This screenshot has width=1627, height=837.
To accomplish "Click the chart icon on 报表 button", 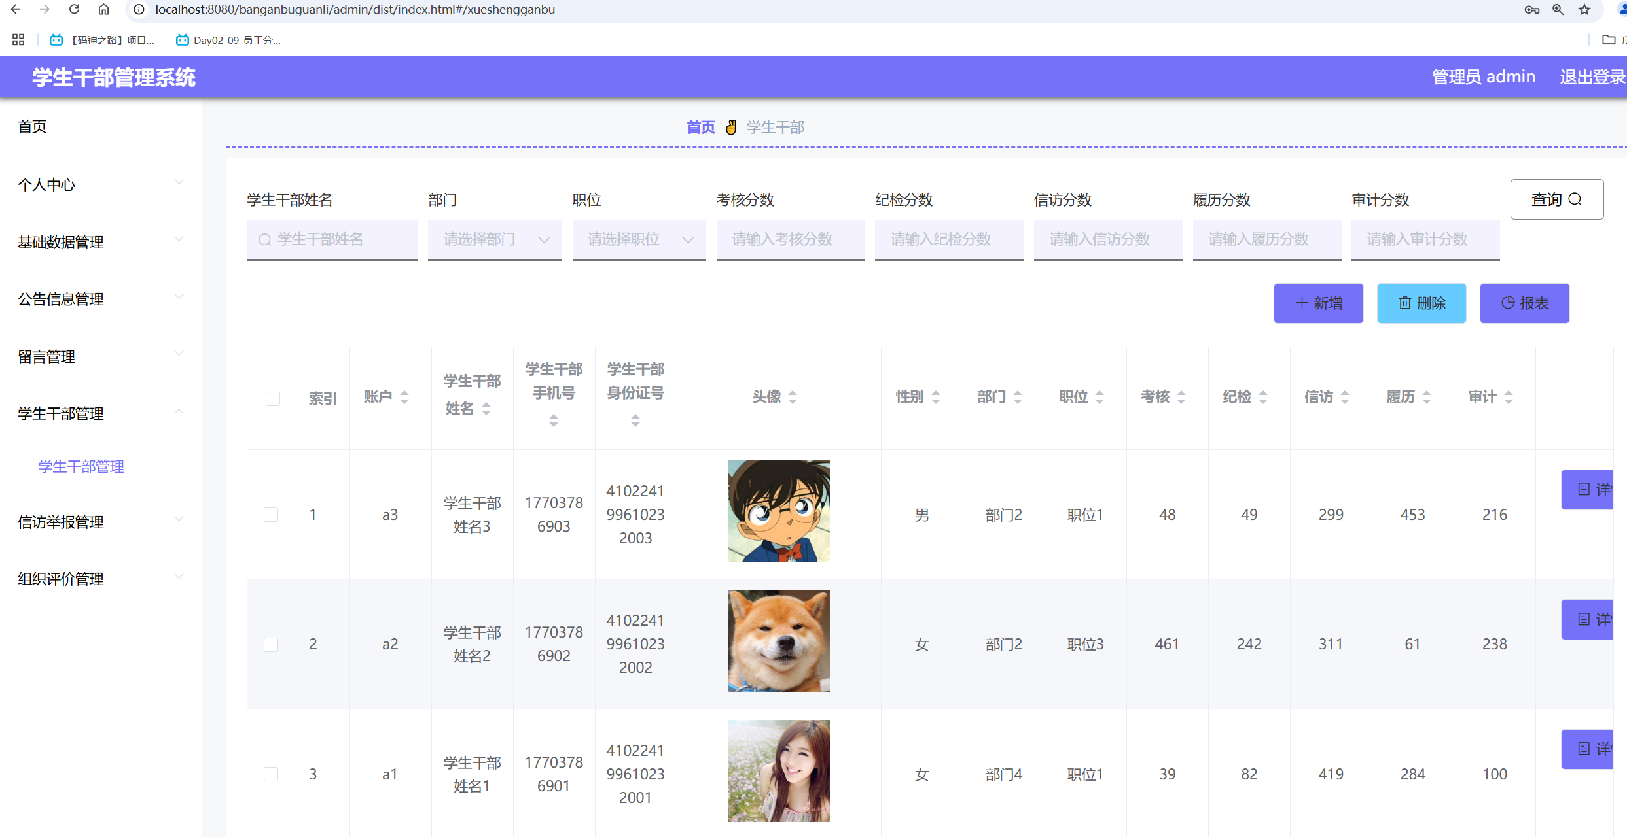I will [x=1508, y=303].
